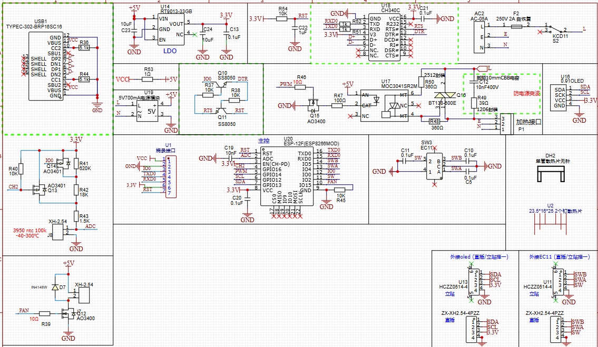The width and height of the screenshot is (598, 347).
Task: Select the R53 1Ω resistor
Action: [148, 79]
